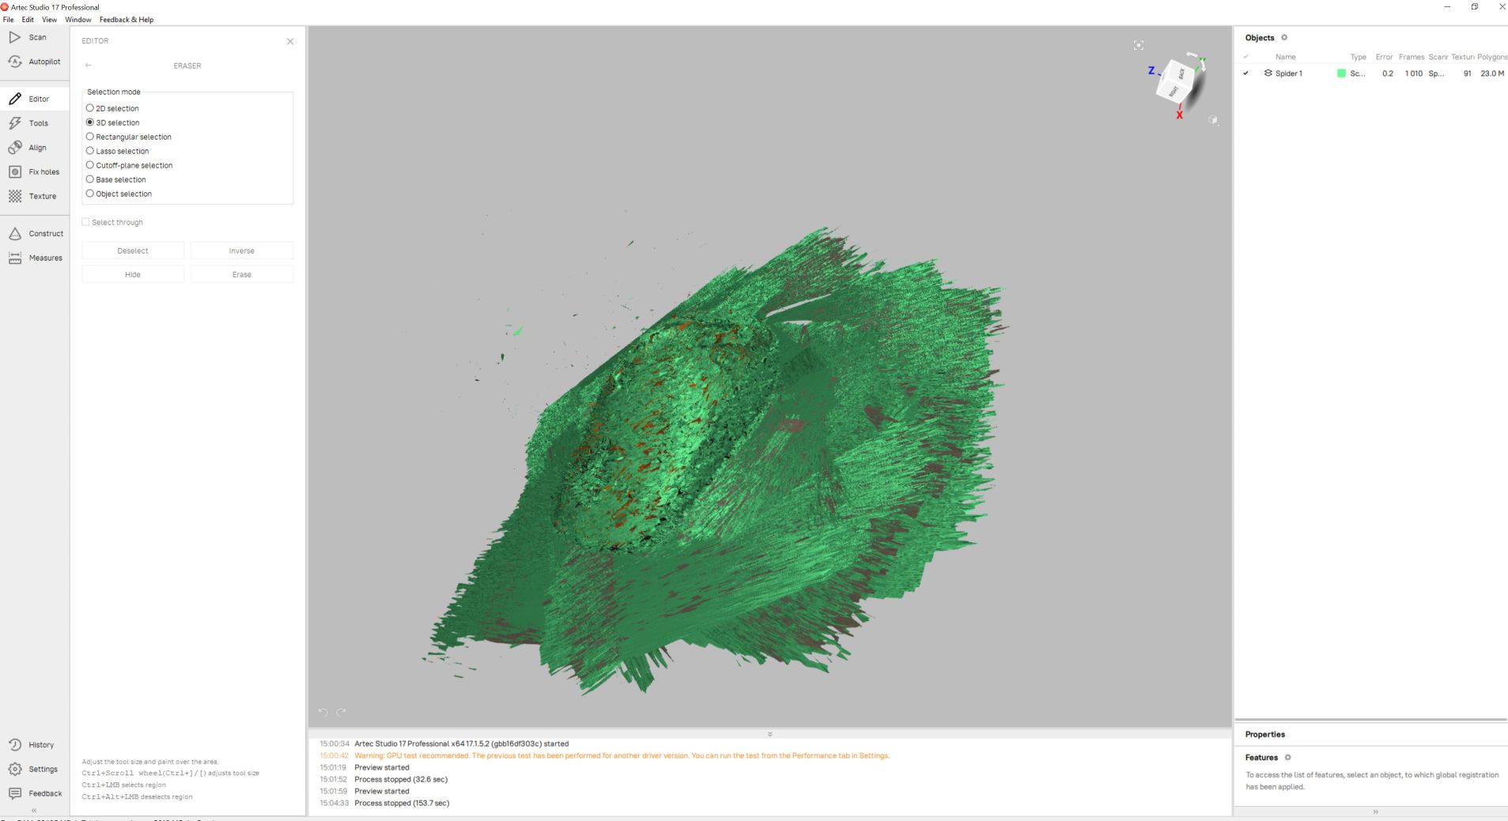
Task: Collapse the left sidebar chevrons
Action: (x=34, y=811)
